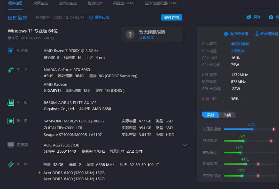
Task: Click the rescan refresh icon
Action: coord(91,18)
